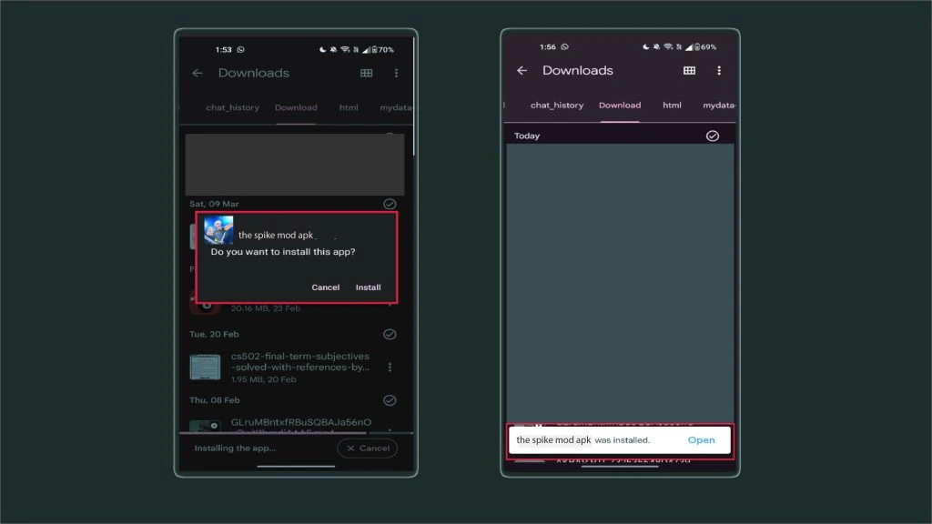
Task: Open chat_history tab on left phone
Action: point(232,107)
